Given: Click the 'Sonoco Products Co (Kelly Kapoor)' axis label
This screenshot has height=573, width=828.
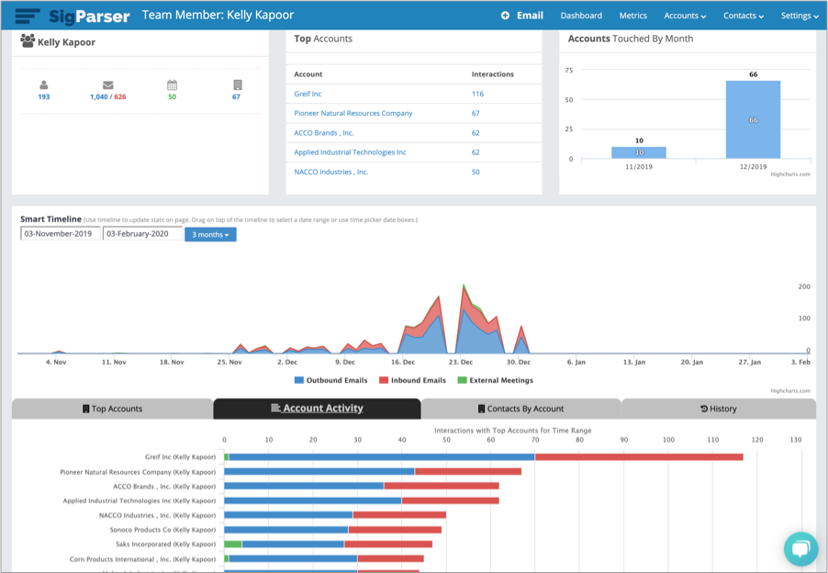Looking at the screenshot, I should (162, 530).
